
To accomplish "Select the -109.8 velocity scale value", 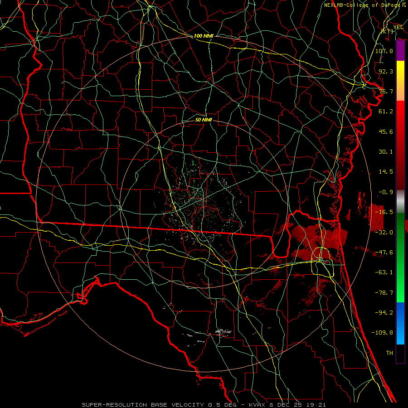I will point(382,333).
